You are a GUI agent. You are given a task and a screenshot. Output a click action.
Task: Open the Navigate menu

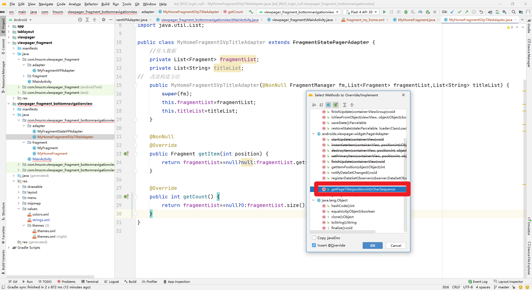[46, 4]
